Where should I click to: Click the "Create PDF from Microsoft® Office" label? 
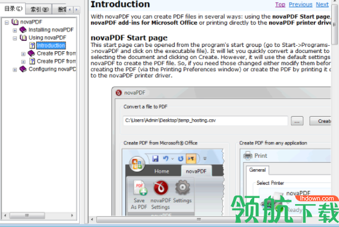pyautogui.click(x=160, y=143)
